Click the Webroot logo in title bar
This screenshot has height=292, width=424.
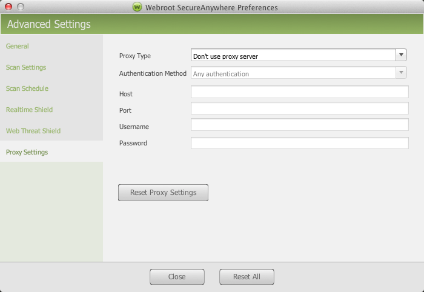[x=137, y=7]
